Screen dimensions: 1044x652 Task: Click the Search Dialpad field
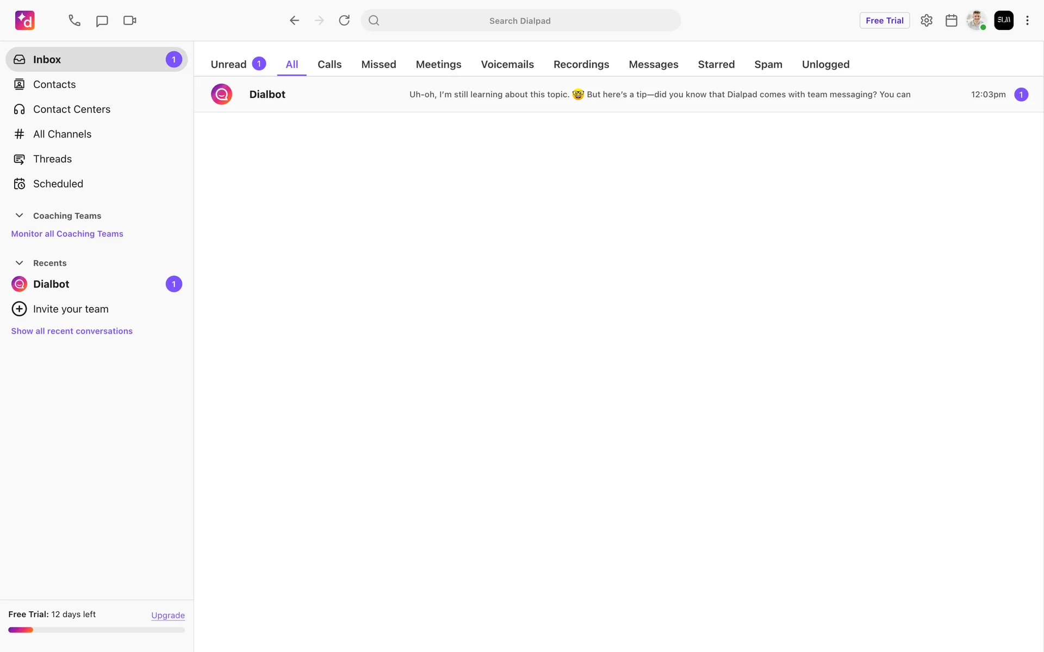coord(520,21)
